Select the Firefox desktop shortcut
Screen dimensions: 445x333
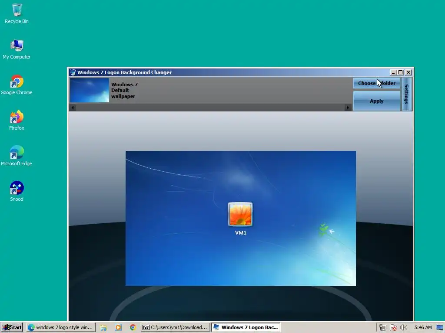17,120
